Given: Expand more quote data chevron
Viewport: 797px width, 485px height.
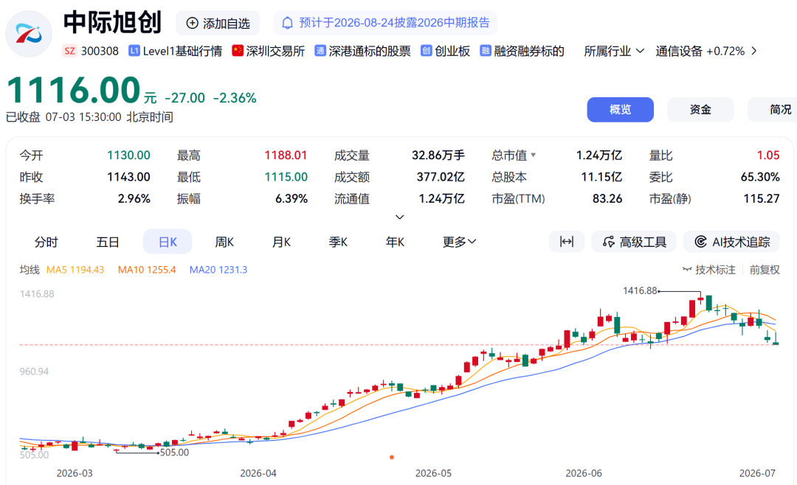Looking at the screenshot, I should 400,217.
